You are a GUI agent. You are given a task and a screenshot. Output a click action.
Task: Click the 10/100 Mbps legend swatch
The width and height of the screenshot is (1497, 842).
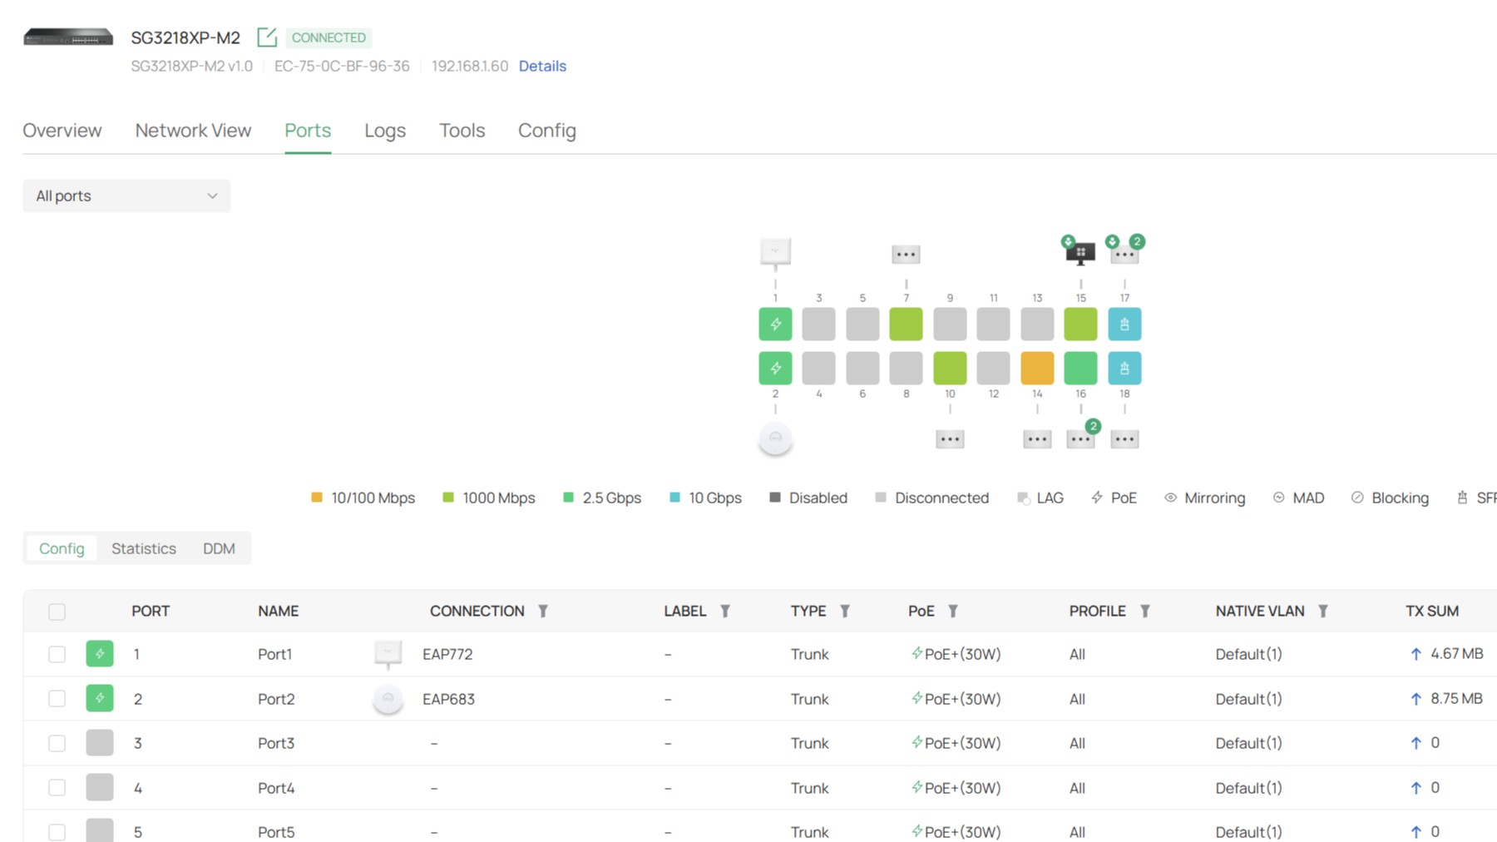[x=316, y=498]
